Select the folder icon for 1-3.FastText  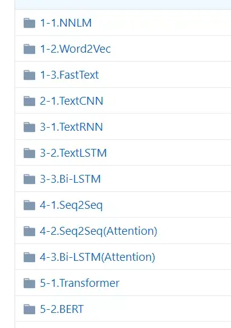(x=29, y=75)
